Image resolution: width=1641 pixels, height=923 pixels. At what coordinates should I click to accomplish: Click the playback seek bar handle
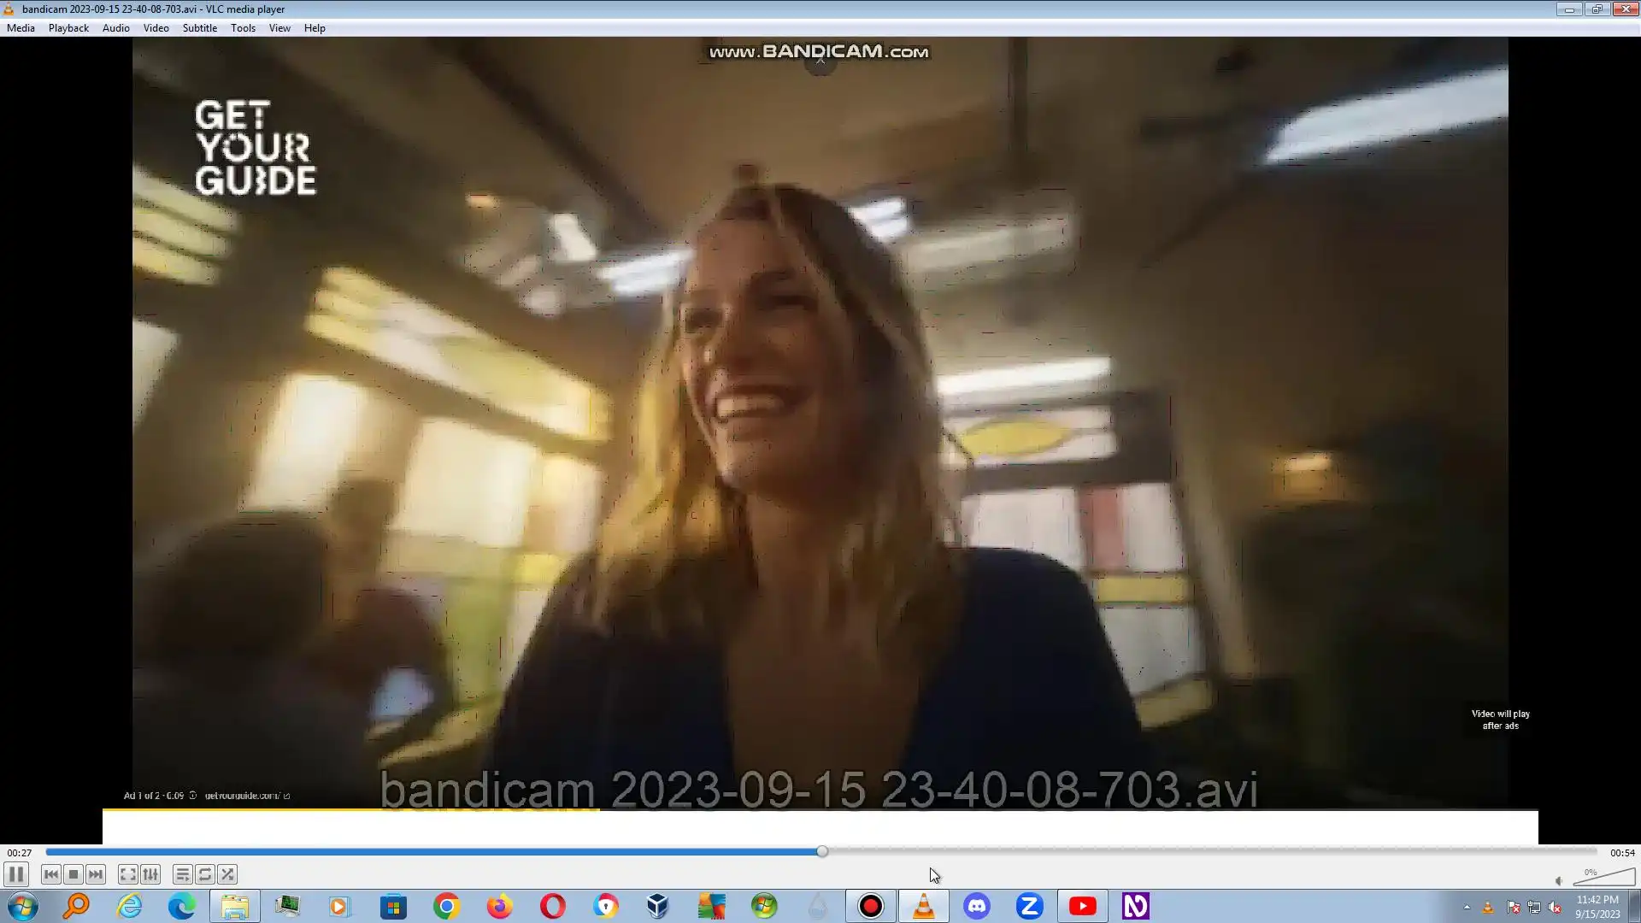822,852
